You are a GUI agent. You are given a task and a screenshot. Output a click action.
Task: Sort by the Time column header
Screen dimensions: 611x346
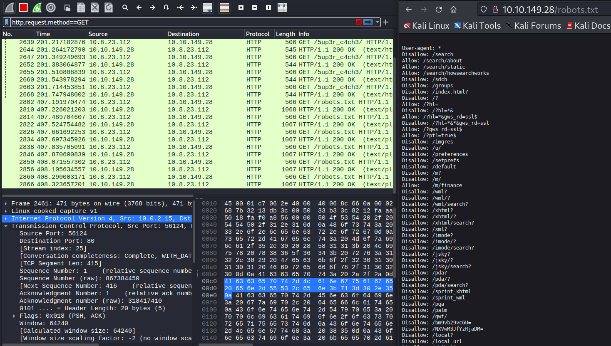61,34
